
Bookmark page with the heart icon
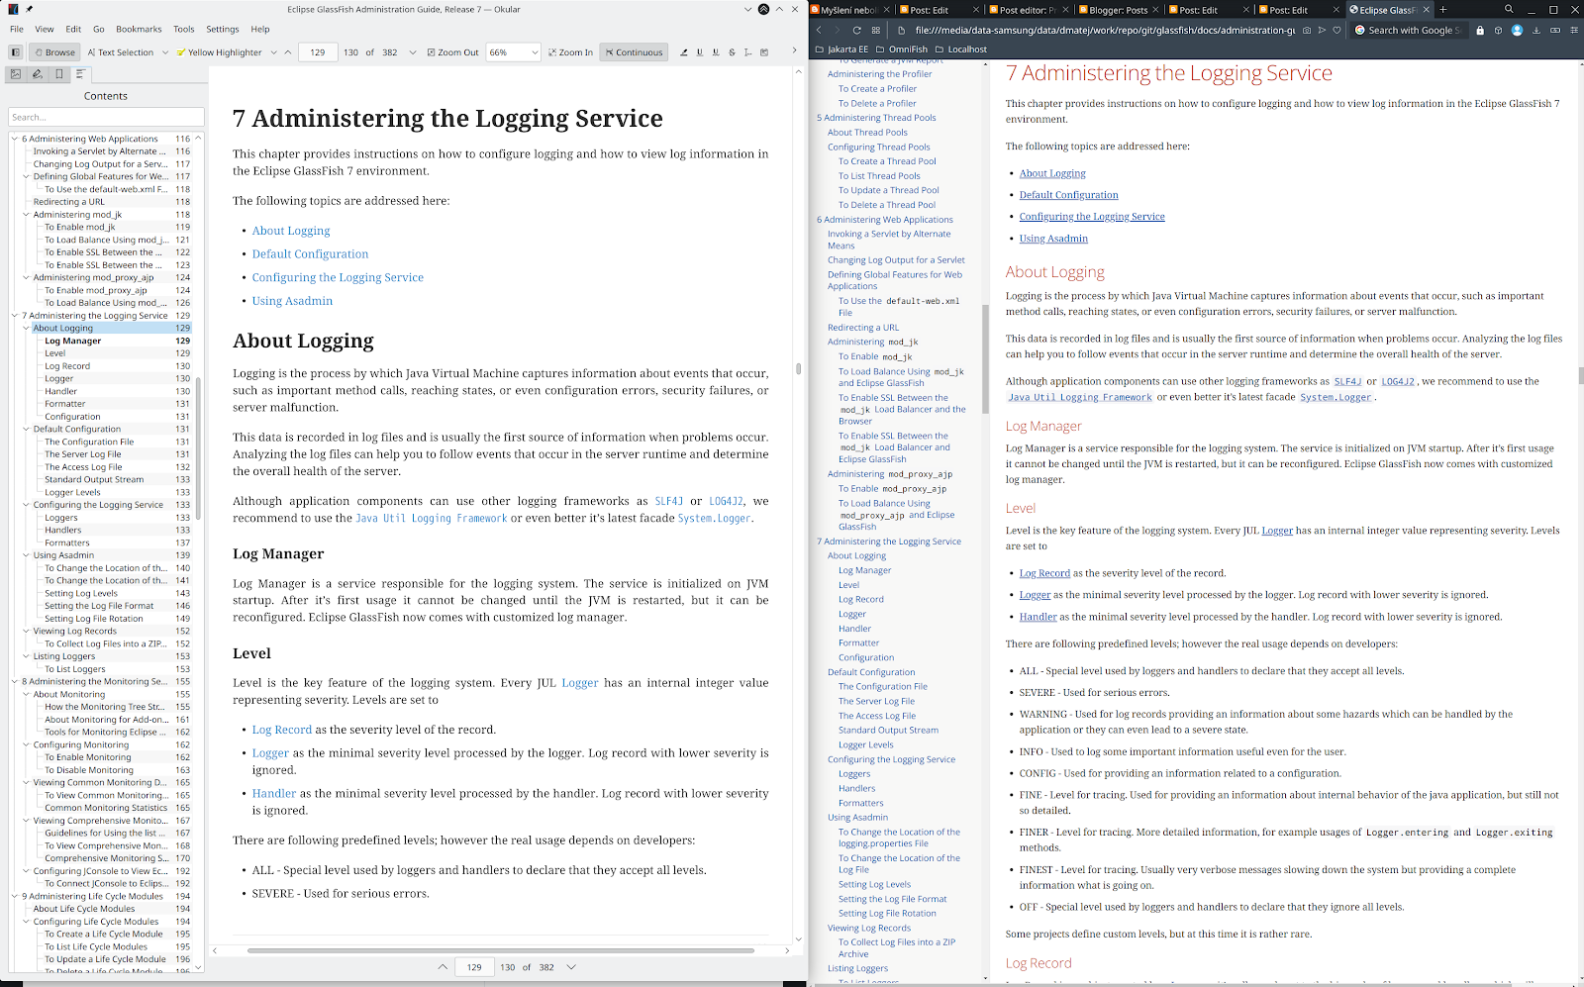[x=1337, y=31]
